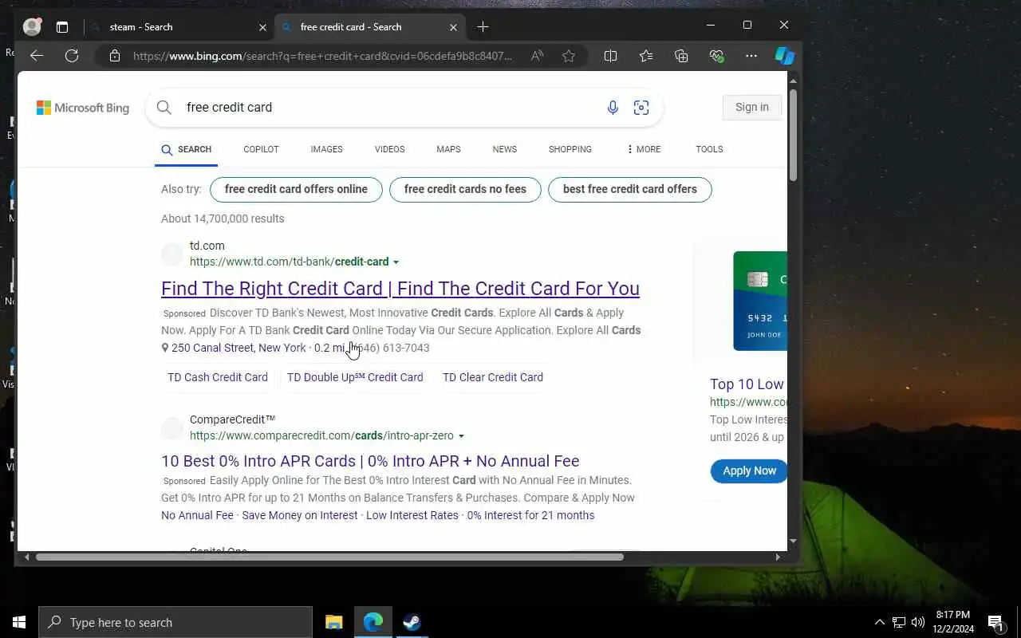
Task: Open the Windows Start menu
Action: [19, 622]
